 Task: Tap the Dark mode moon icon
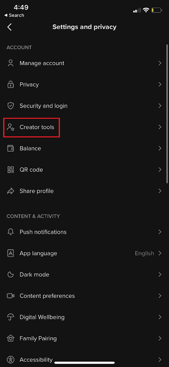[x=11, y=275]
